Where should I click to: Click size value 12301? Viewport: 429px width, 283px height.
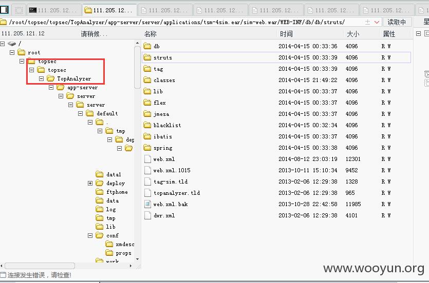[353, 159]
